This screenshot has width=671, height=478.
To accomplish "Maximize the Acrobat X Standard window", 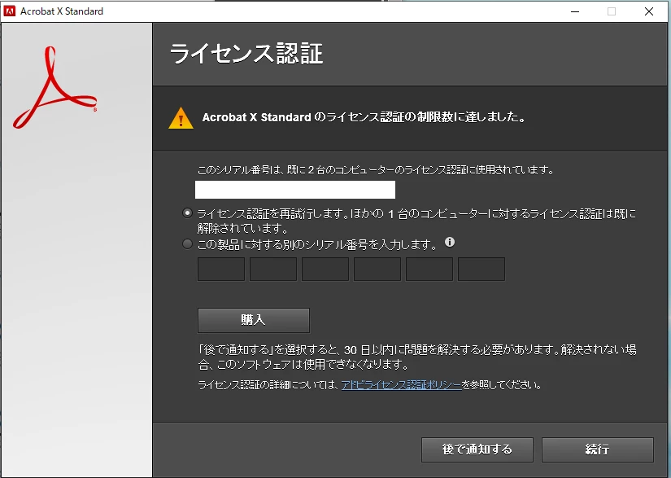I will pos(612,11).
